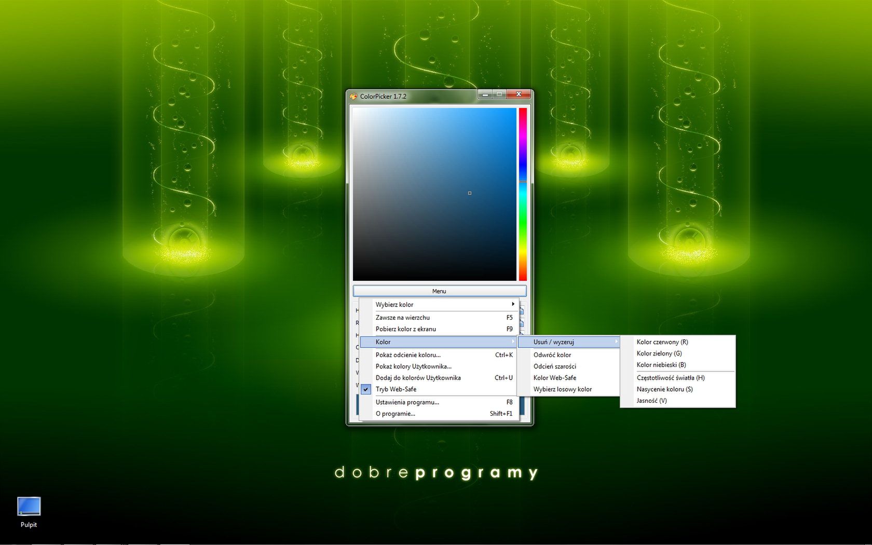This screenshot has width=872, height=545.
Task: Select Jasność (V) option
Action: click(678, 401)
